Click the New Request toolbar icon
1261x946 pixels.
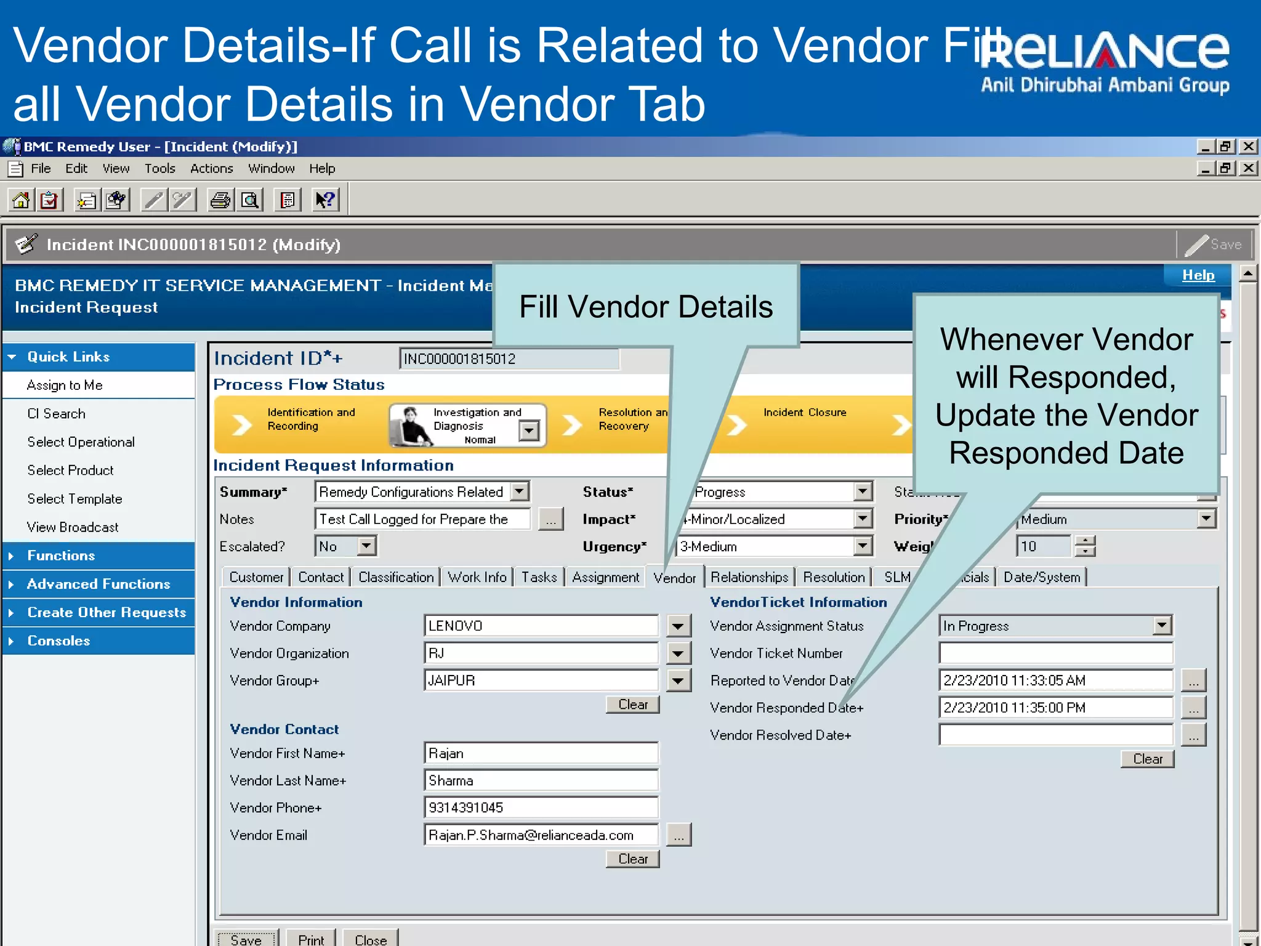(87, 200)
